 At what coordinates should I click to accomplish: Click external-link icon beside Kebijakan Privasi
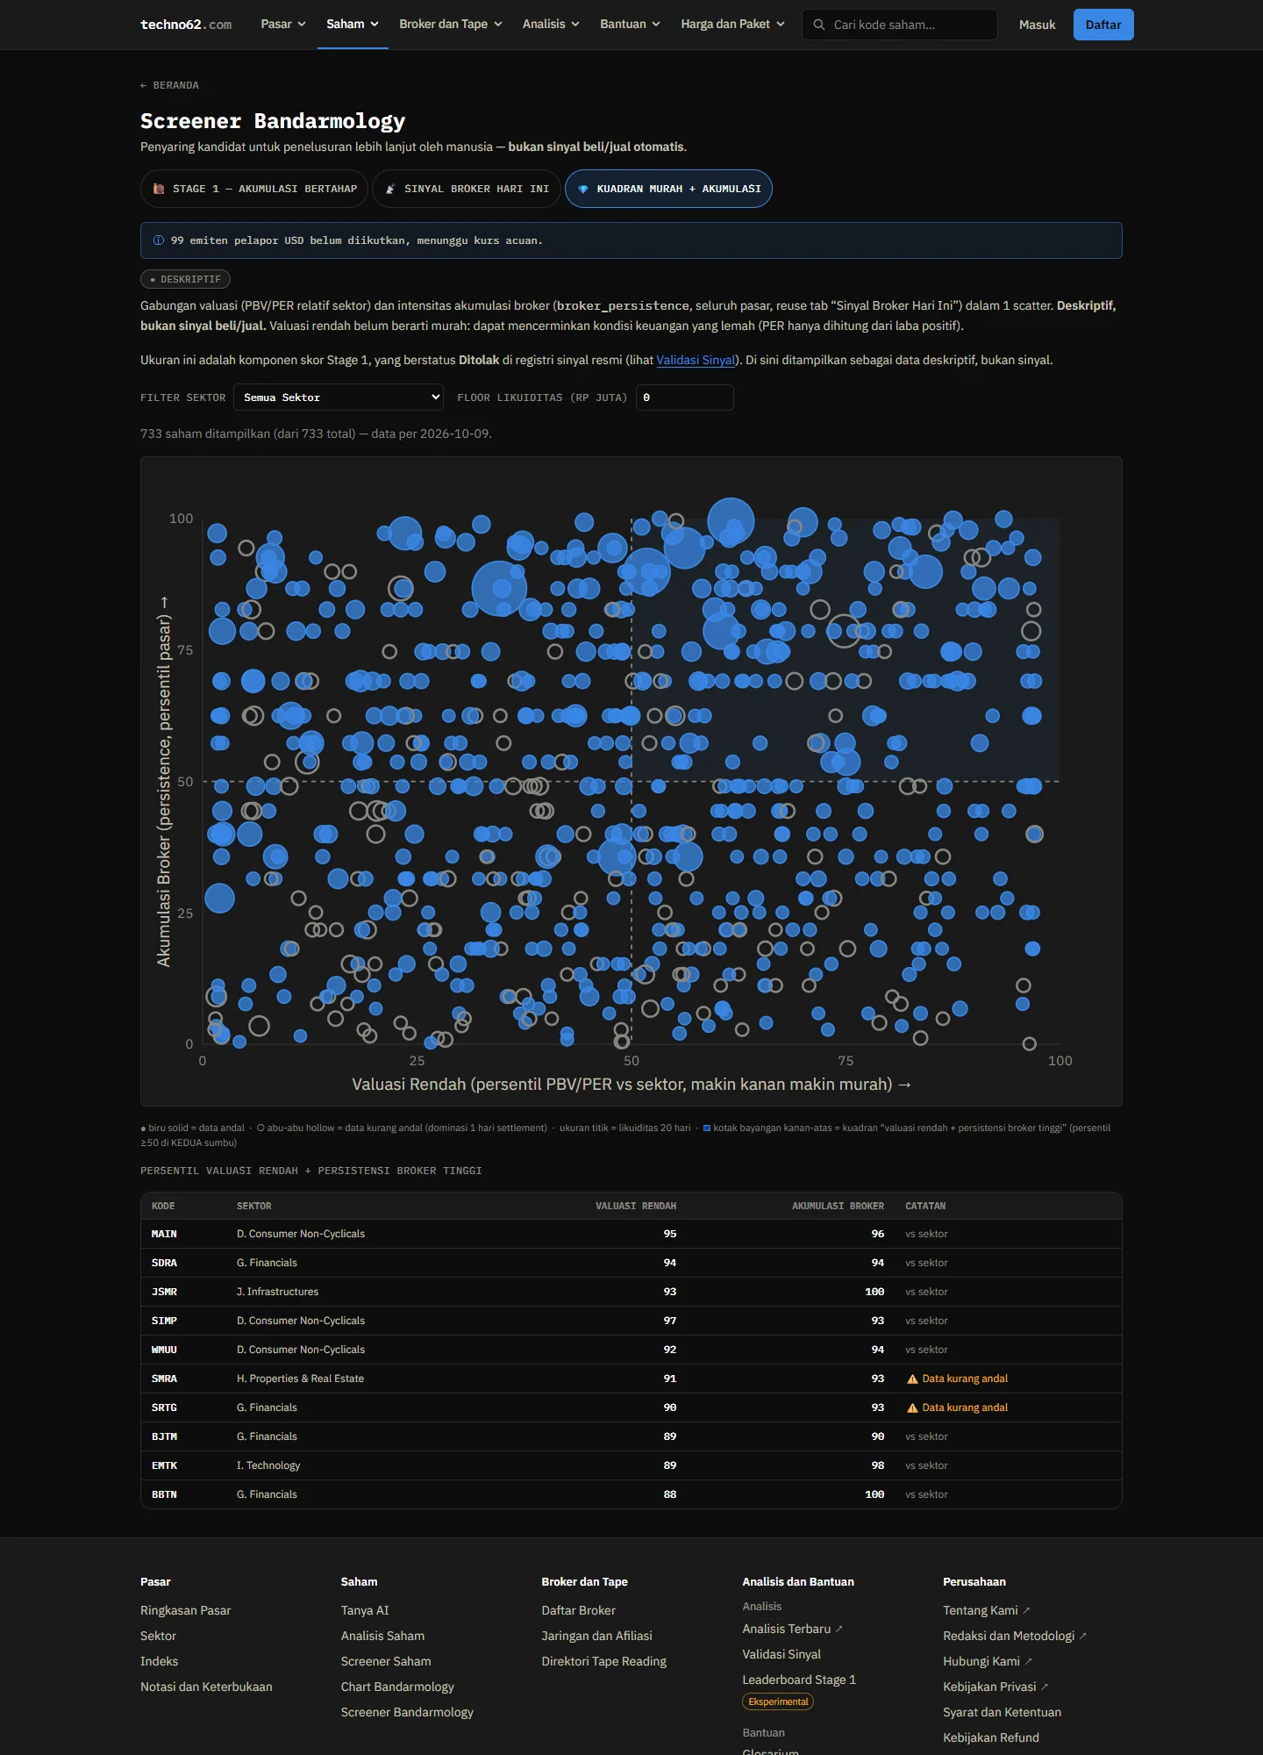(x=1045, y=1687)
